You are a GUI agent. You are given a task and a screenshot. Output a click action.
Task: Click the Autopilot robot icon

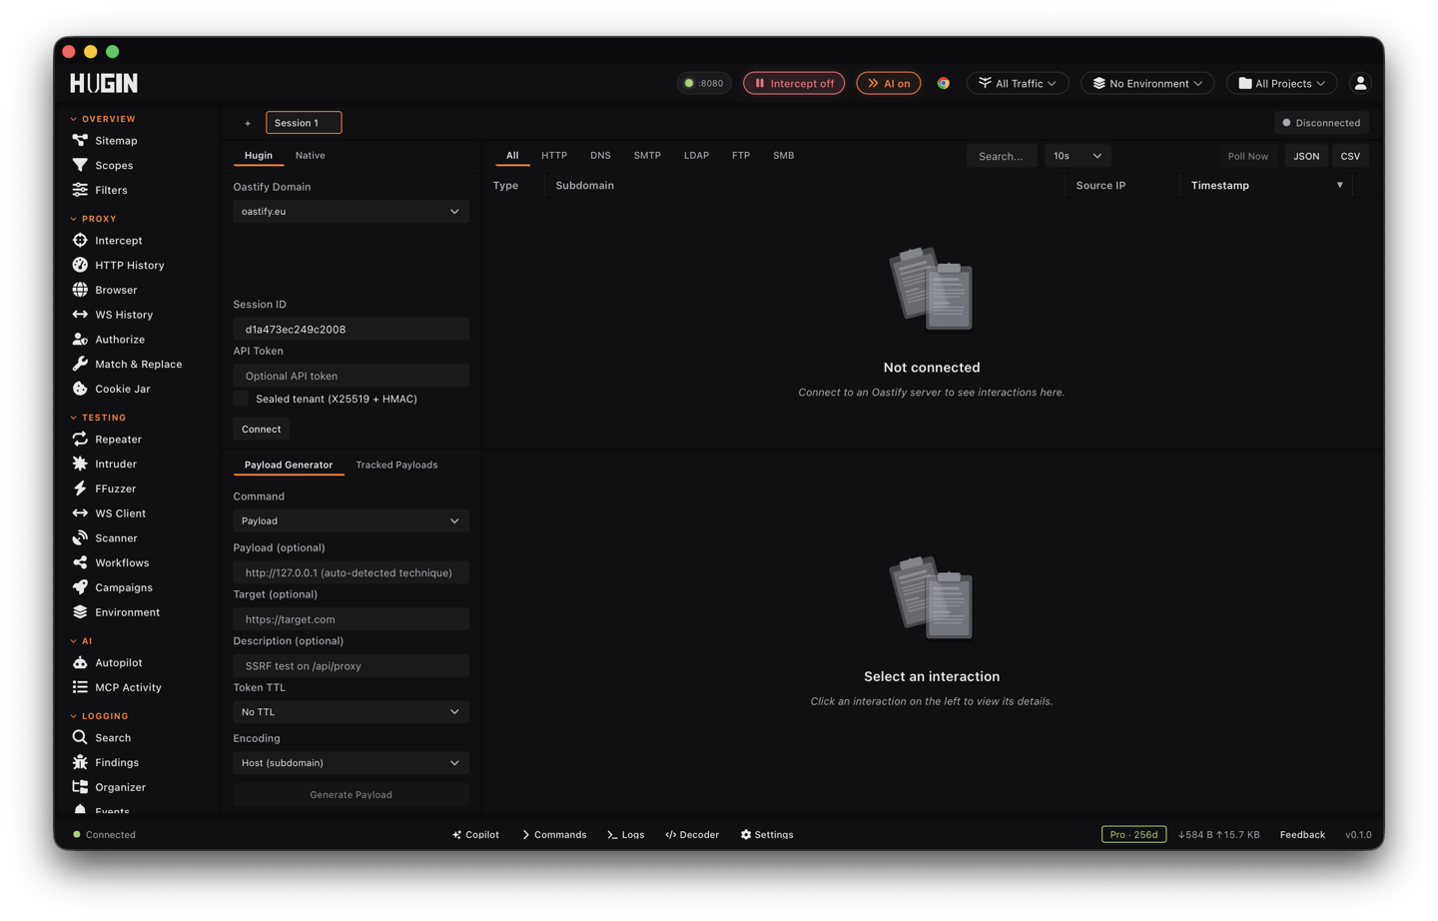point(80,662)
